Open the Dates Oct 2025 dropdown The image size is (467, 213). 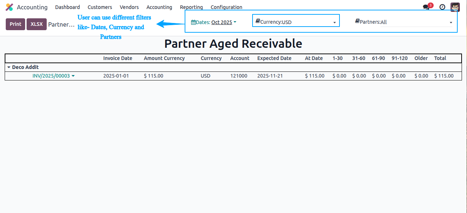point(224,22)
